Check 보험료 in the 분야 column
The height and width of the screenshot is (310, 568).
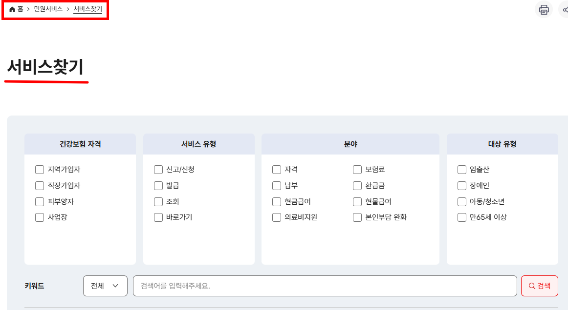pos(357,170)
